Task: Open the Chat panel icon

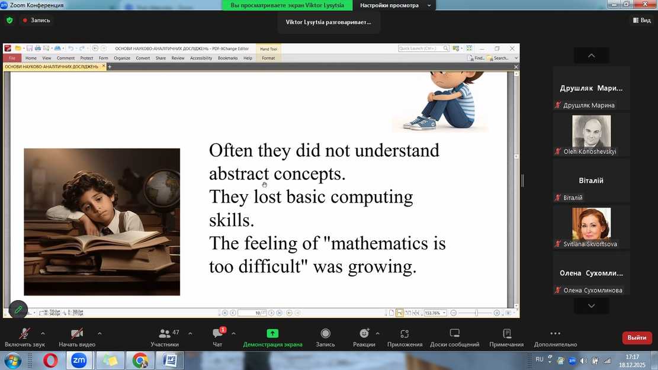Action: pyautogui.click(x=217, y=334)
